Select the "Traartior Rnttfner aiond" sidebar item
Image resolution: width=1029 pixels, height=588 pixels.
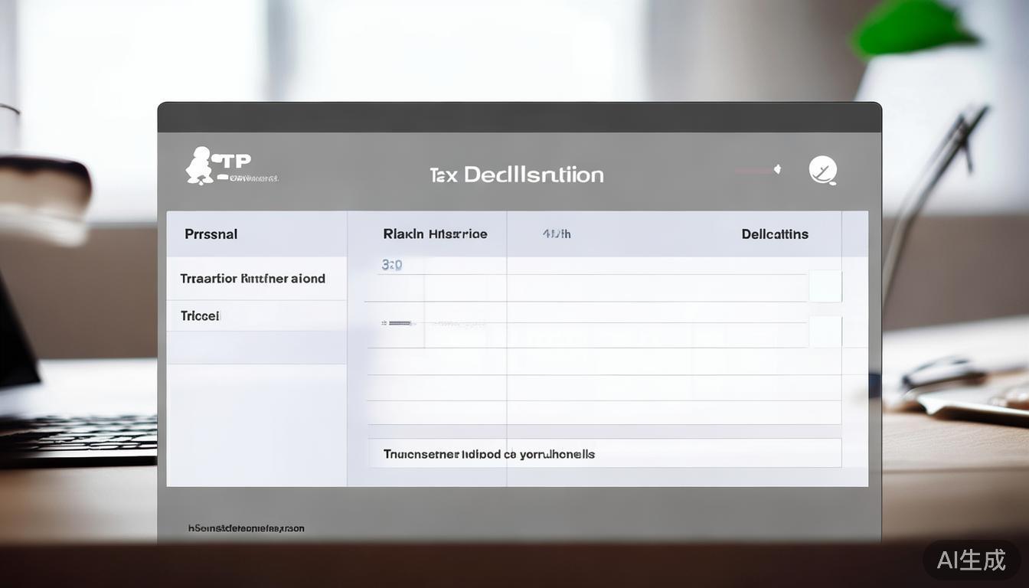[253, 279]
